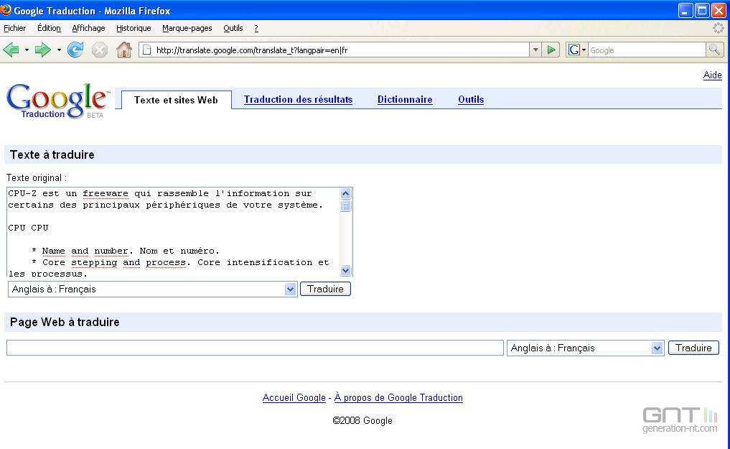Close the Firefox window

point(719,10)
